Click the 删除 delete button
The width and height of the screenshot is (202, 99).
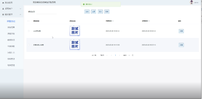(x=107, y=12)
